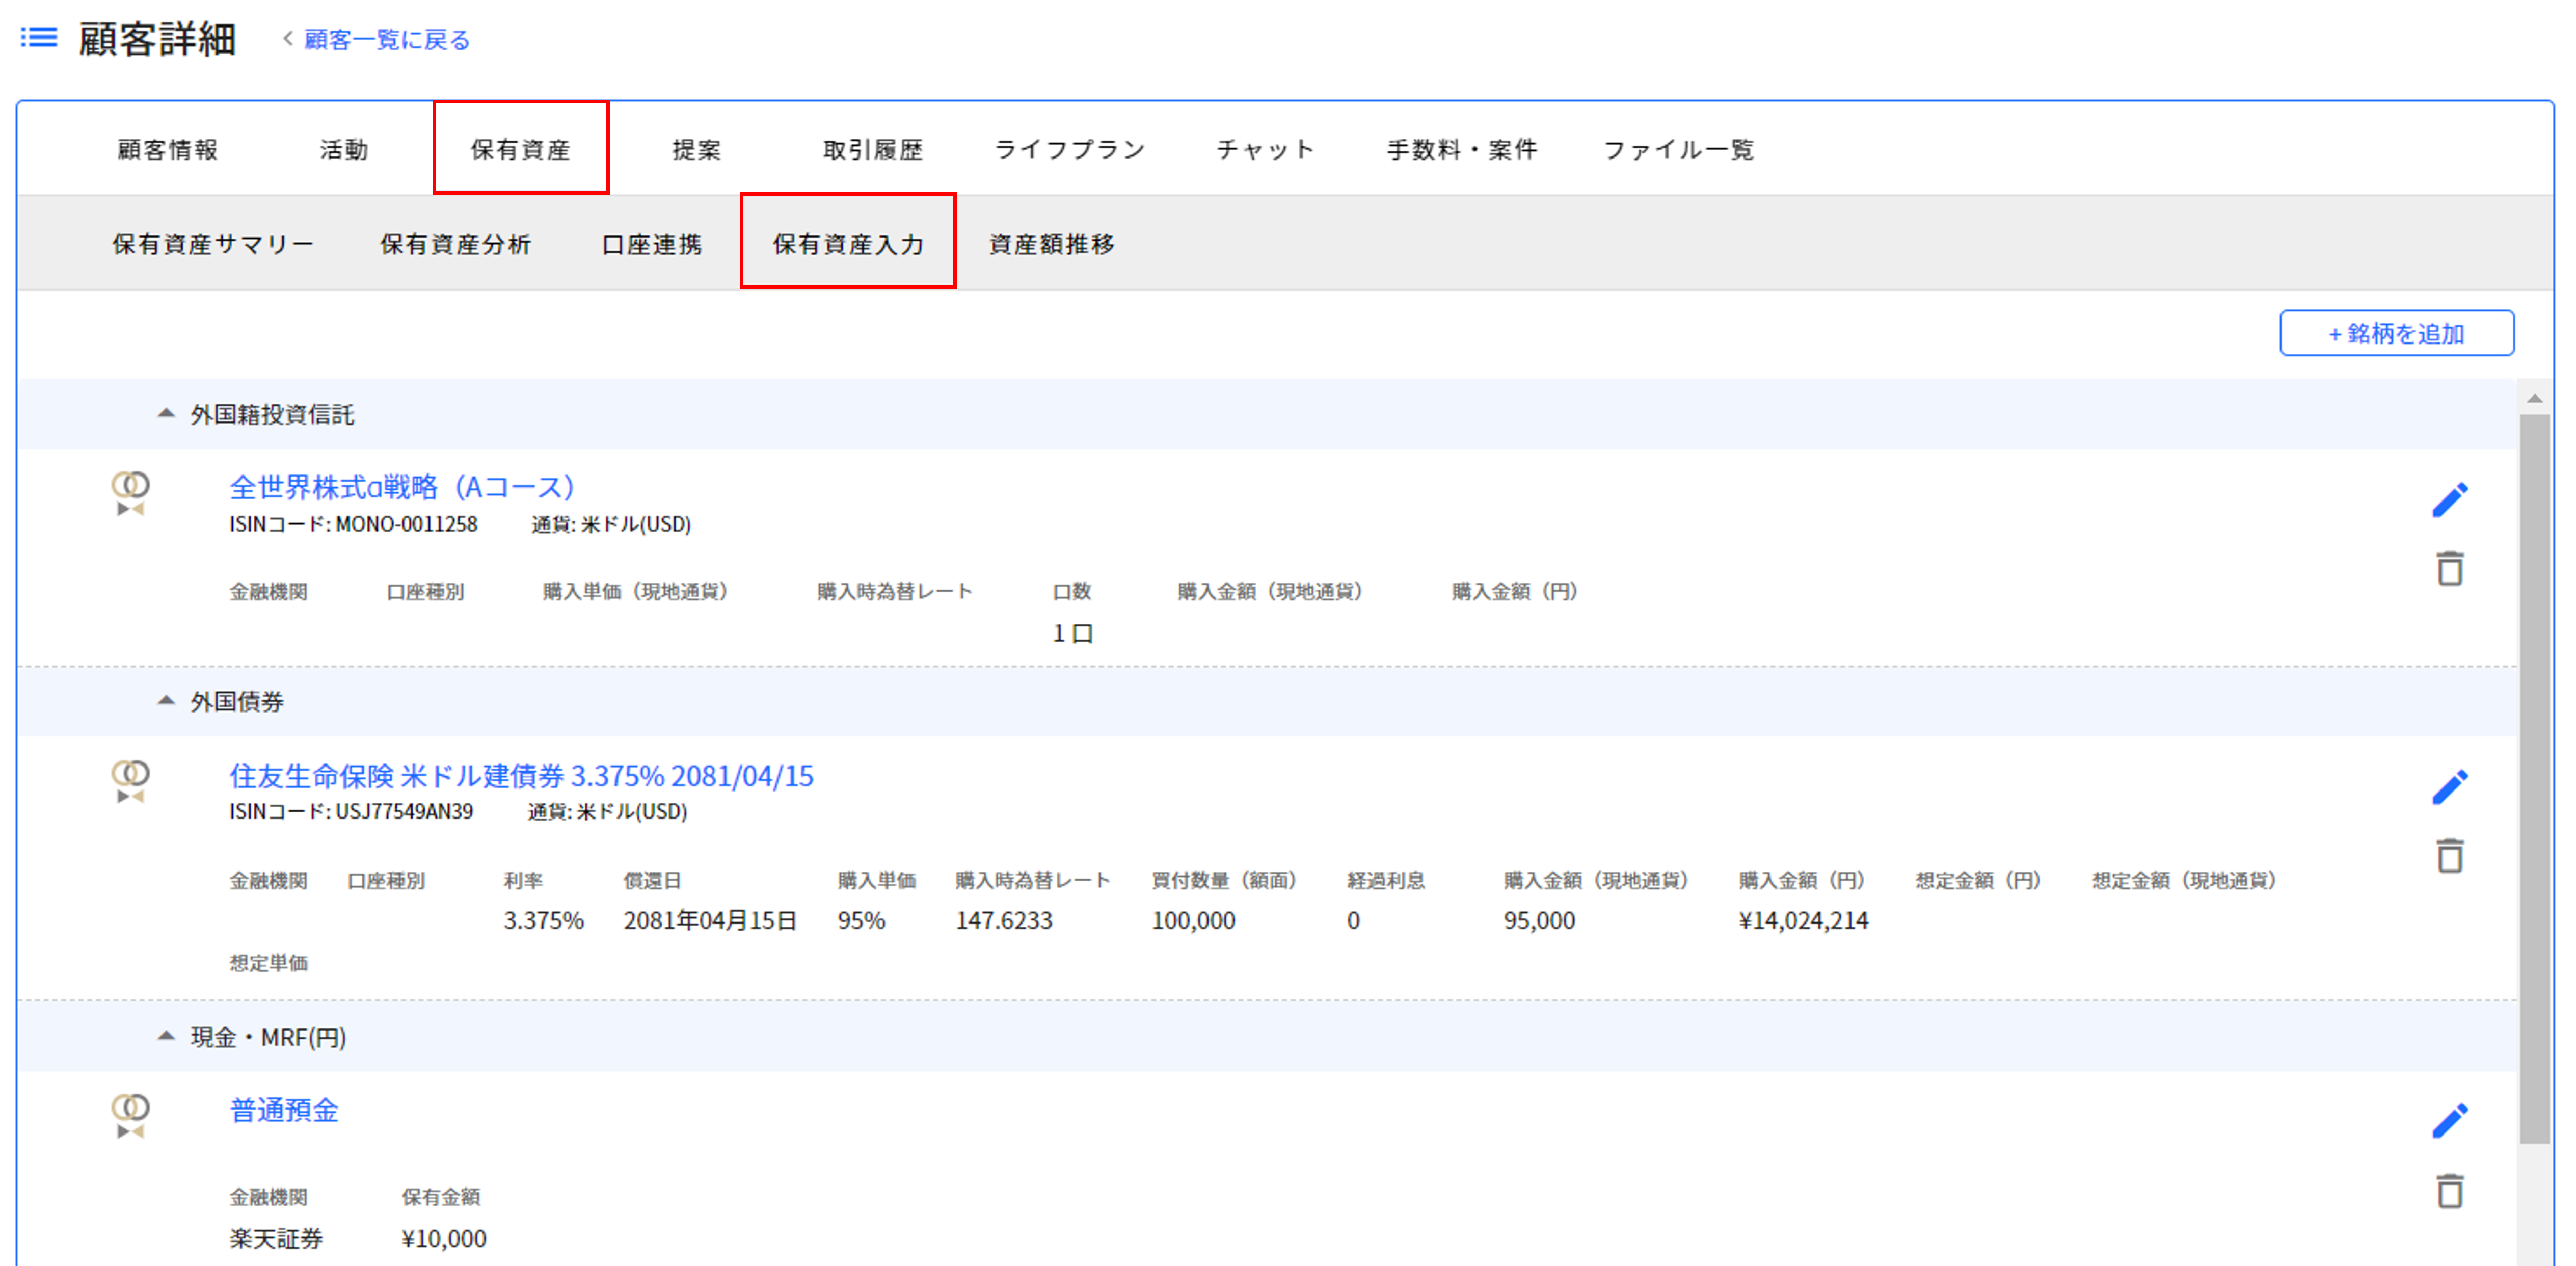2576x1266 pixels.
Task: Click the vertical scrollbar thumb
Action: click(2534, 780)
